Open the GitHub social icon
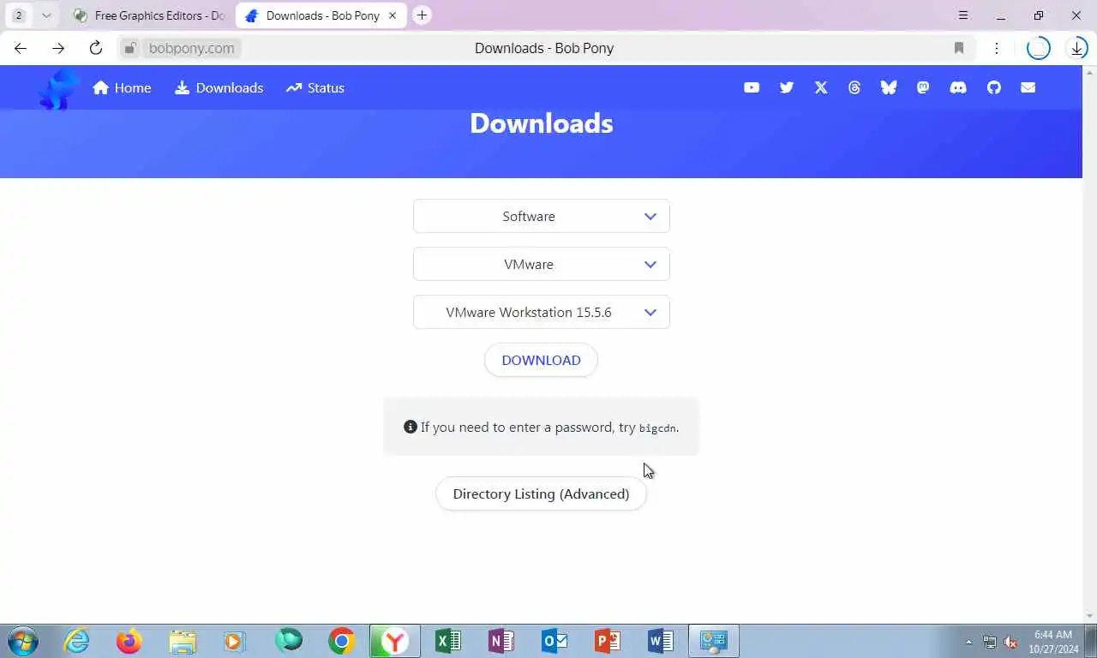Screen dimensions: 1097x658 tap(994, 87)
